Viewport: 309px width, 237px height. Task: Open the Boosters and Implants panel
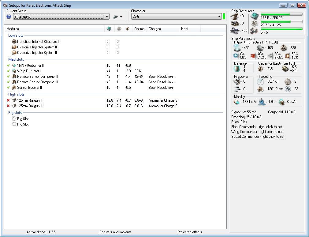pyautogui.click(x=115, y=232)
